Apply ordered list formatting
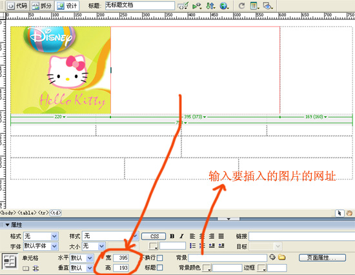The height and width of the screenshot is (275, 355). (x=202, y=246)
